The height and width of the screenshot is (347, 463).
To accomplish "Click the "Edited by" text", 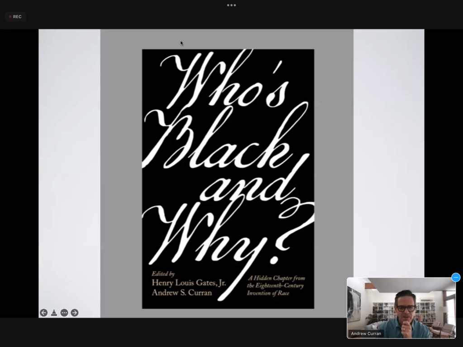I will (x=163, y=273).
